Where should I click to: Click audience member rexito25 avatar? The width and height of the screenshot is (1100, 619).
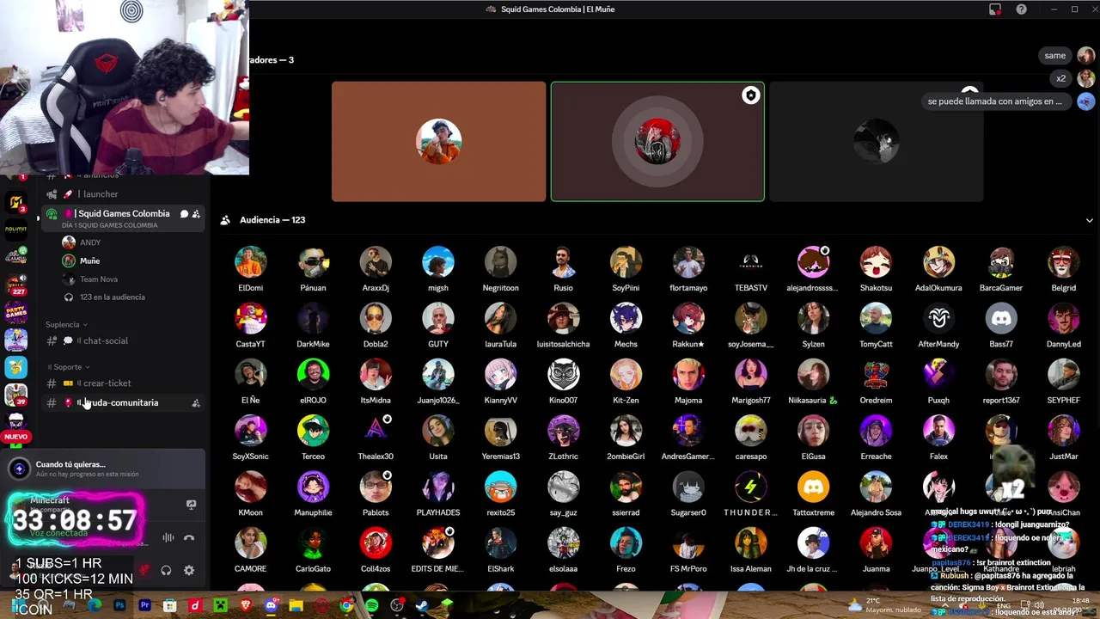500,487
